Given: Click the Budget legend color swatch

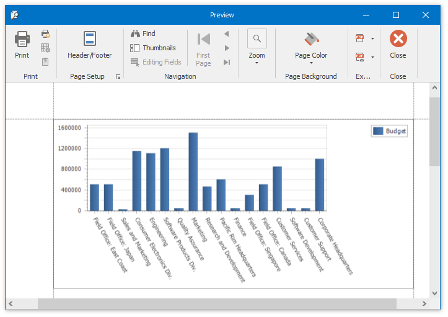Looking at the screenshot, I should pyautogui.click(x=378, y=131).
